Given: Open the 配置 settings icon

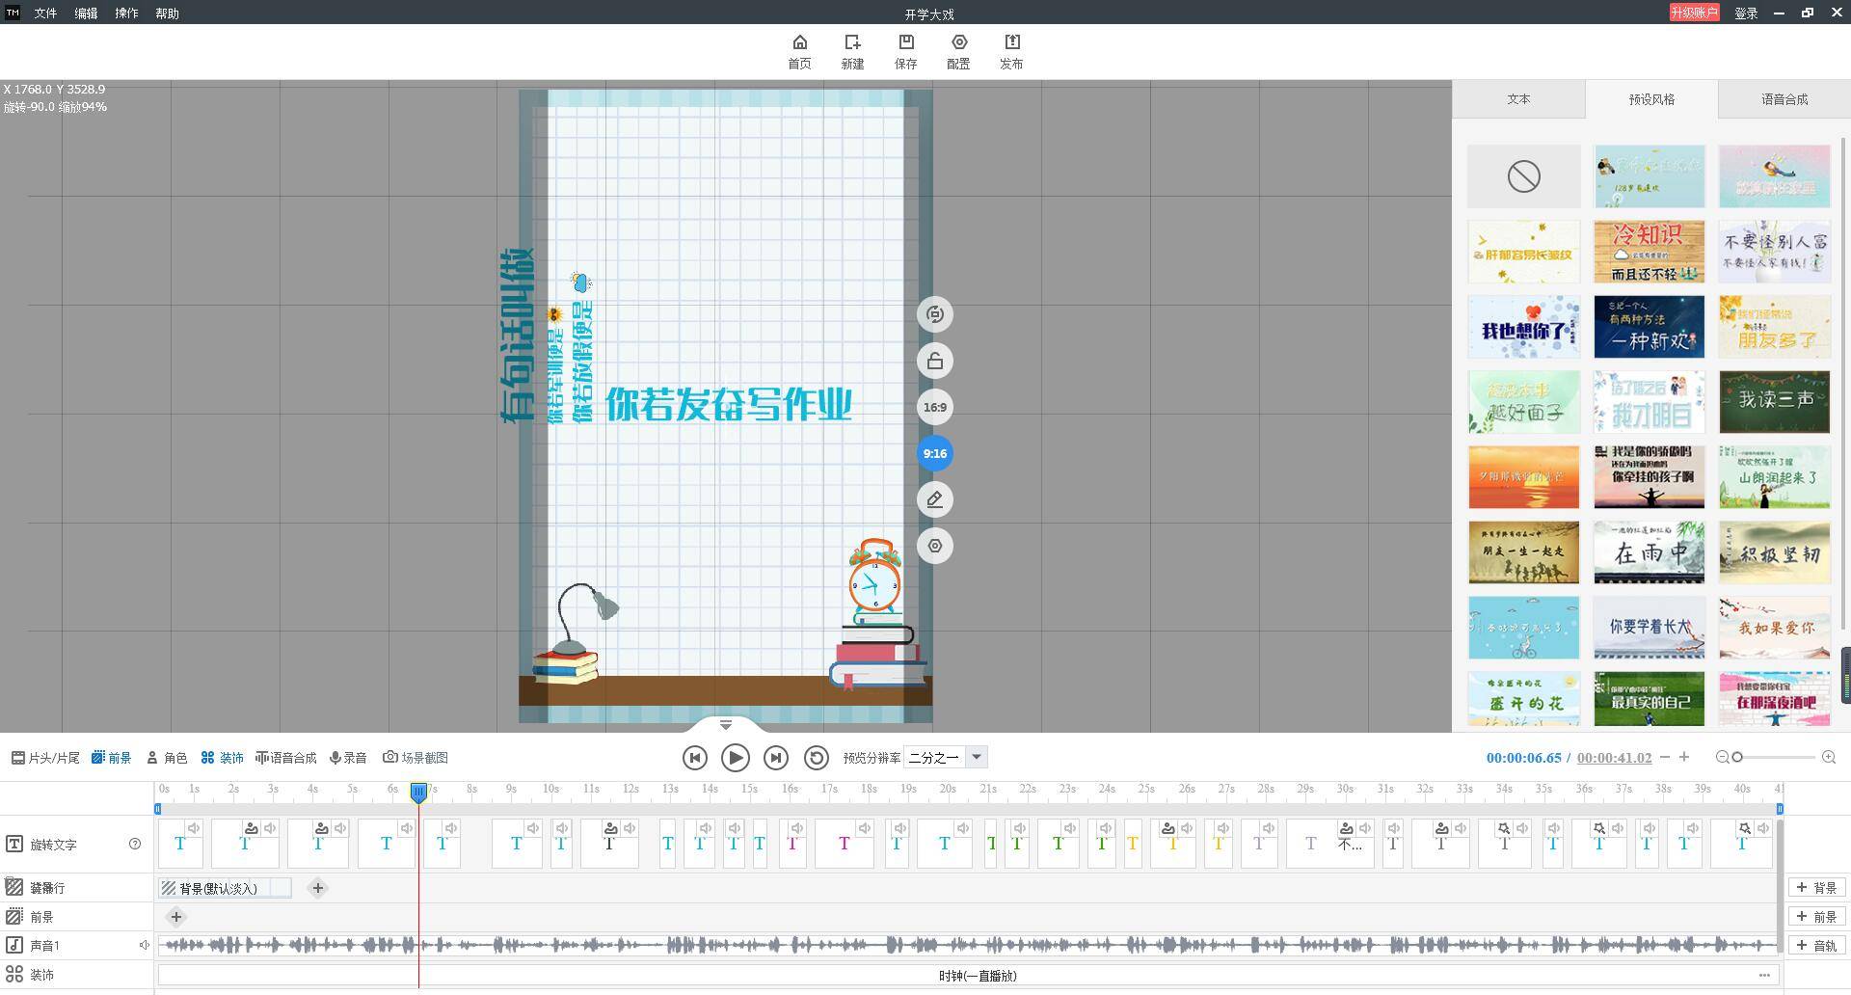Looking at the screenshot, I should (958, 52).
